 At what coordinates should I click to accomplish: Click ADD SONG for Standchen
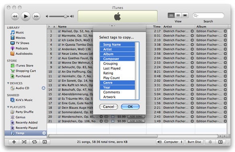click(136, 121)
